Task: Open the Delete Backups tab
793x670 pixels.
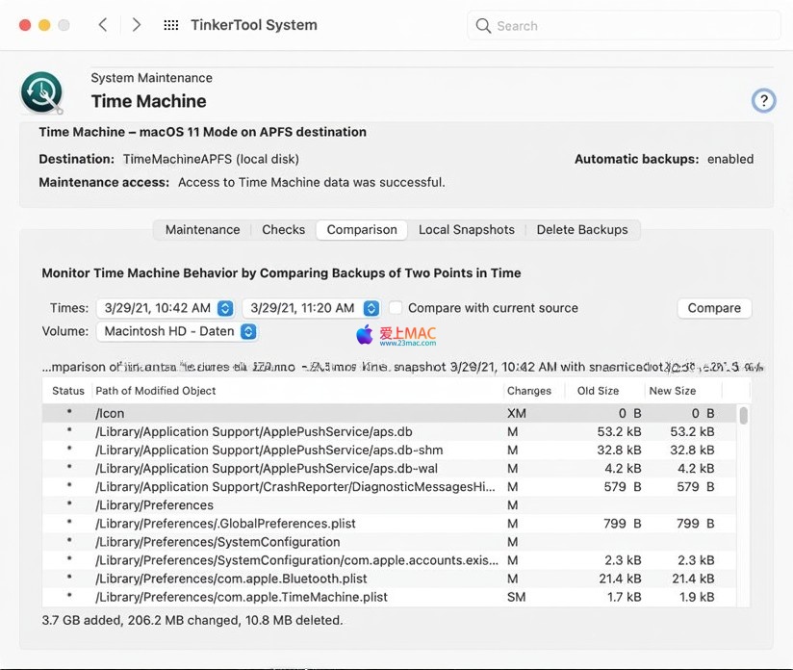Action: pos(581,230)
